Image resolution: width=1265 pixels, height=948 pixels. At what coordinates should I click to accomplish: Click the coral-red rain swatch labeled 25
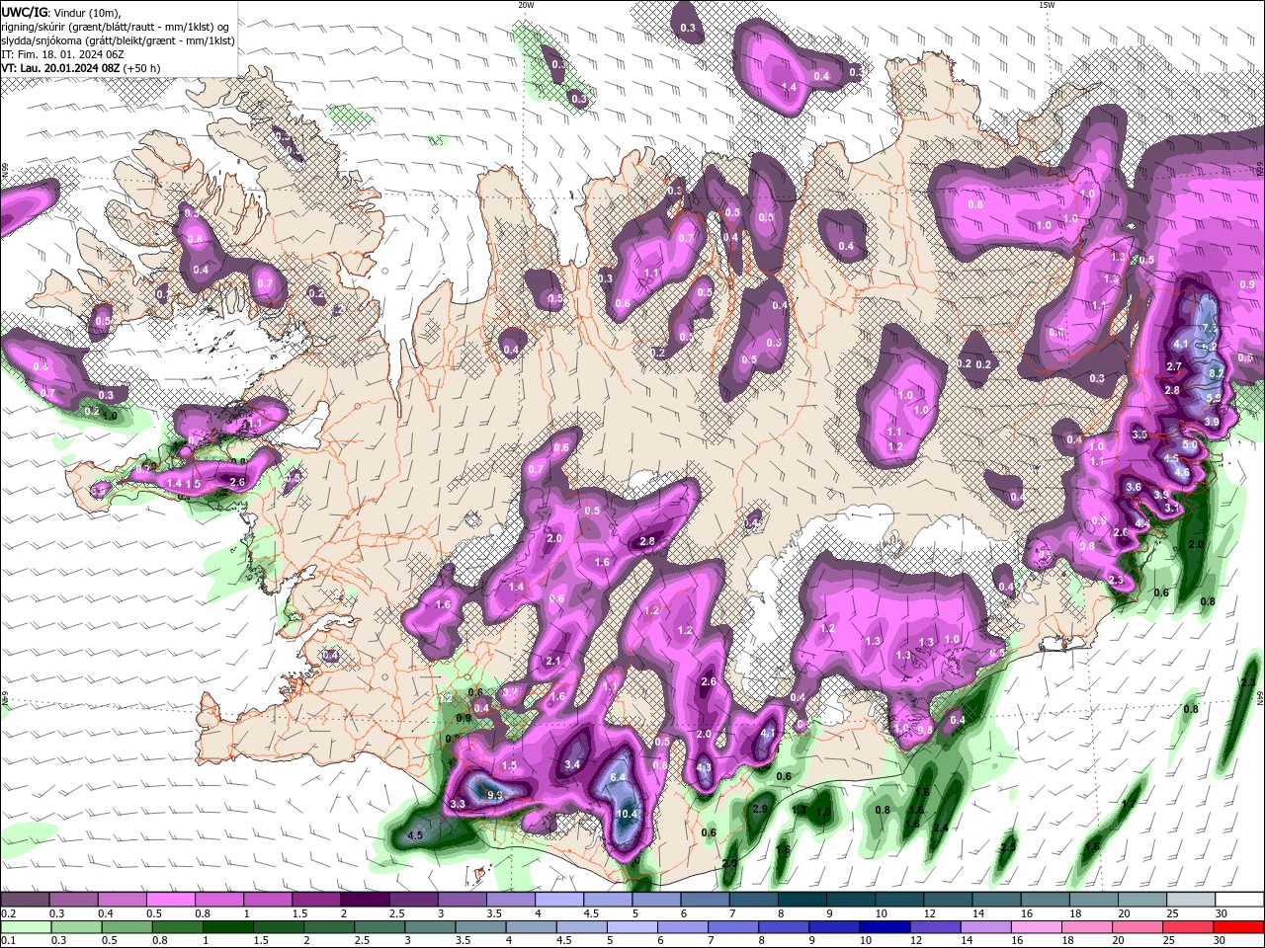(1188, 926)
